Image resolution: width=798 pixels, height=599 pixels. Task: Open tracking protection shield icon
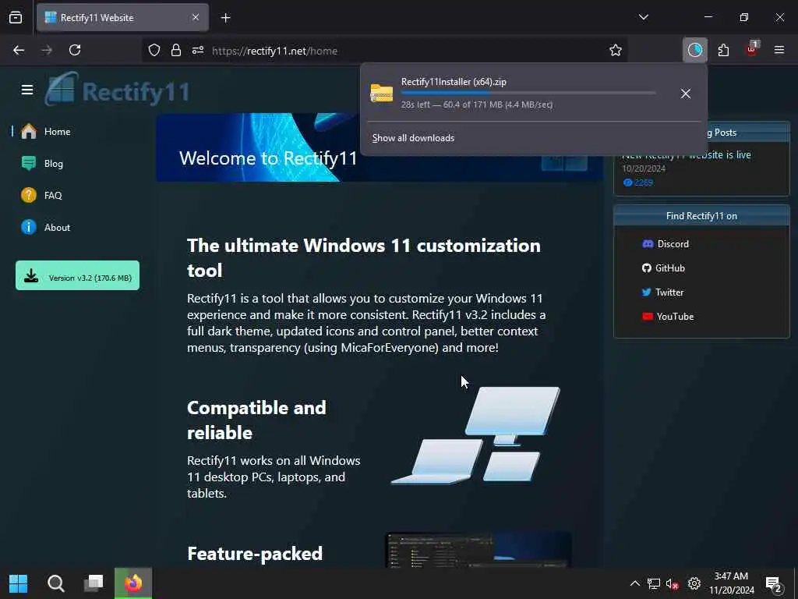pyautogui.click(x=154, y=51)
